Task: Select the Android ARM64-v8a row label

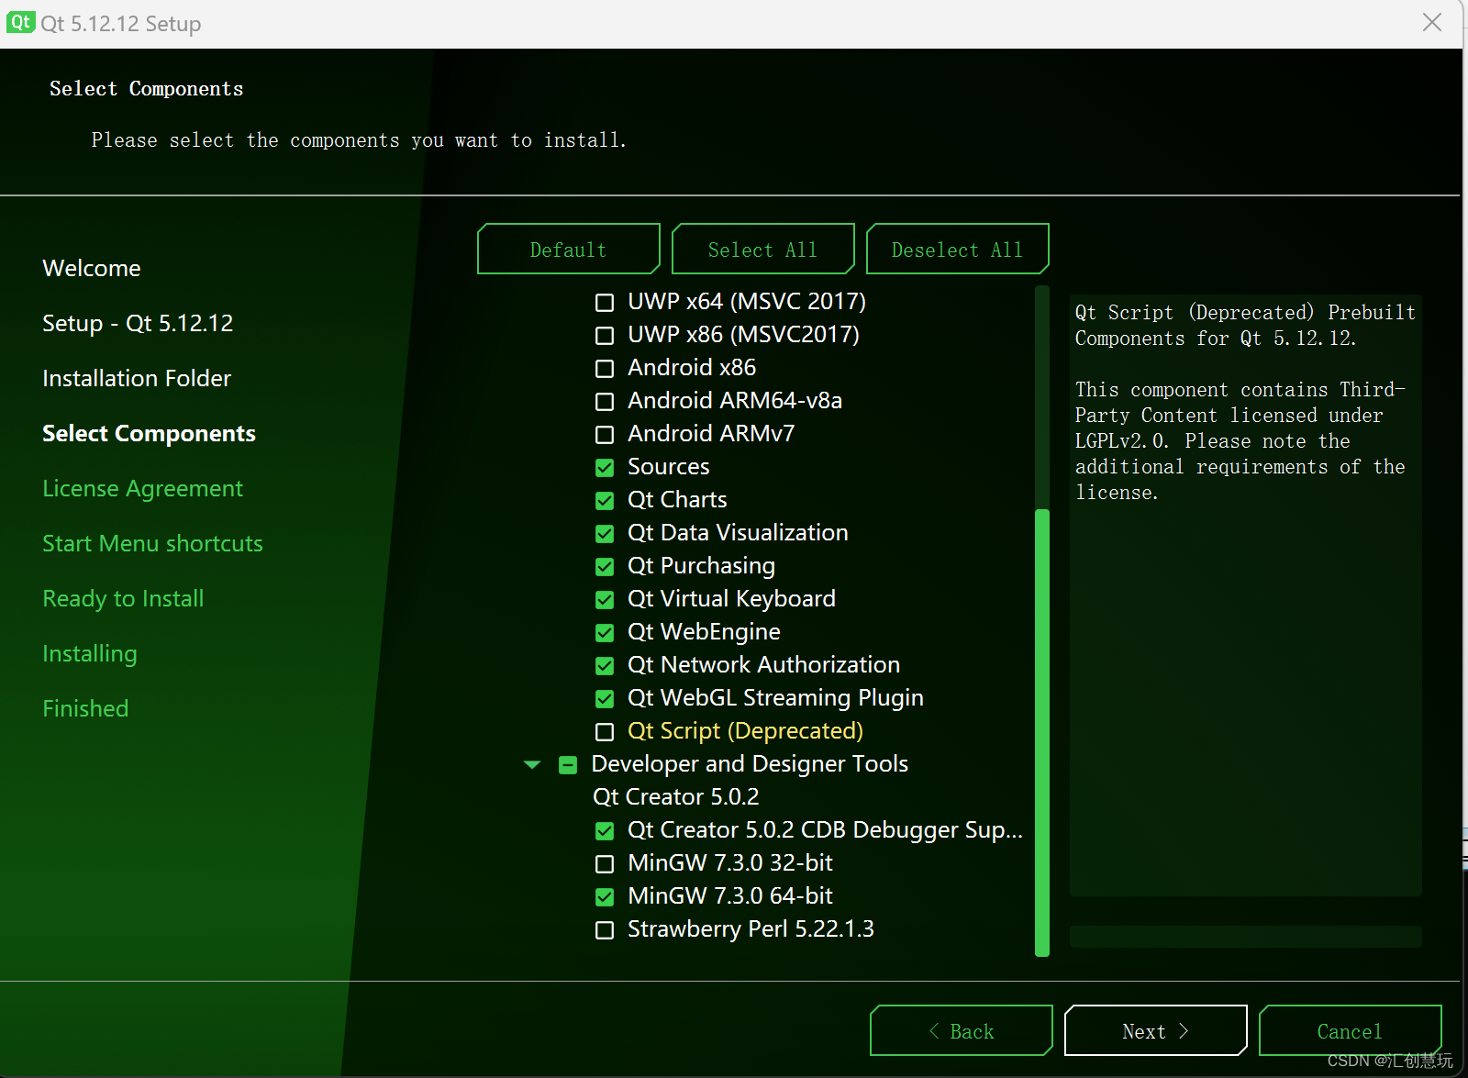Action: click(735, 401)
